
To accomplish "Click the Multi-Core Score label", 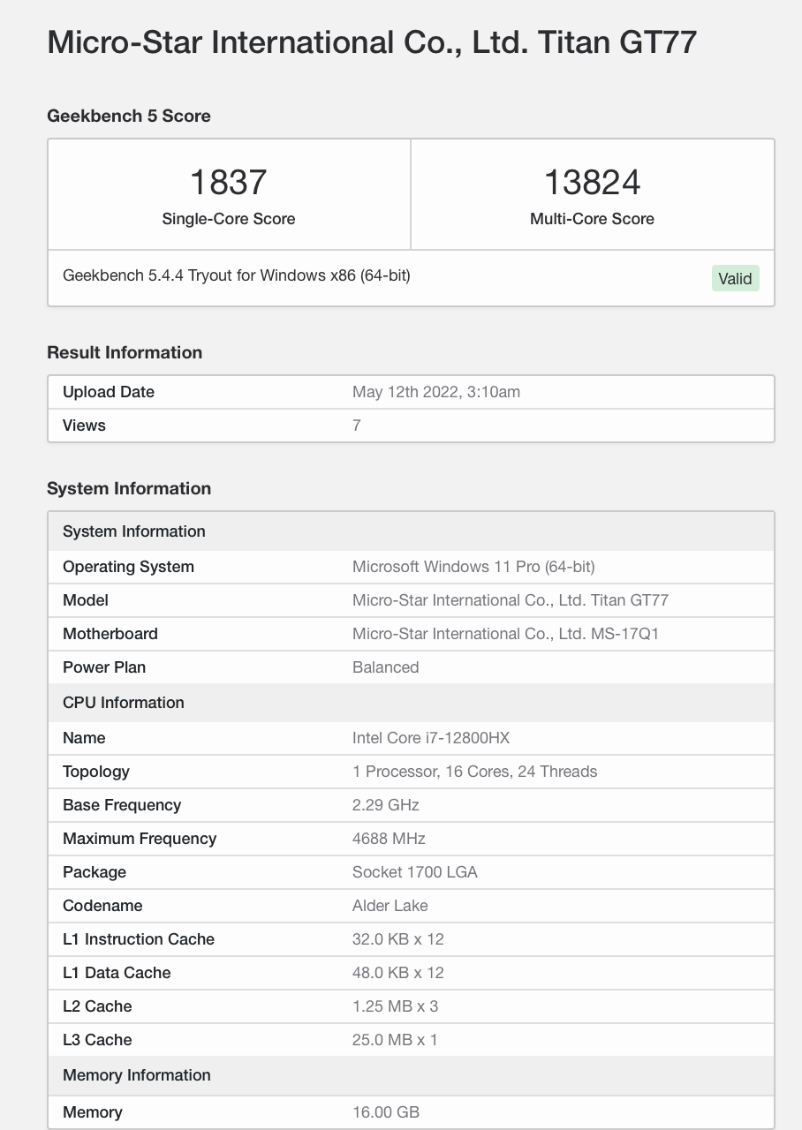I will pyautogui.click(x=592, y=219).
